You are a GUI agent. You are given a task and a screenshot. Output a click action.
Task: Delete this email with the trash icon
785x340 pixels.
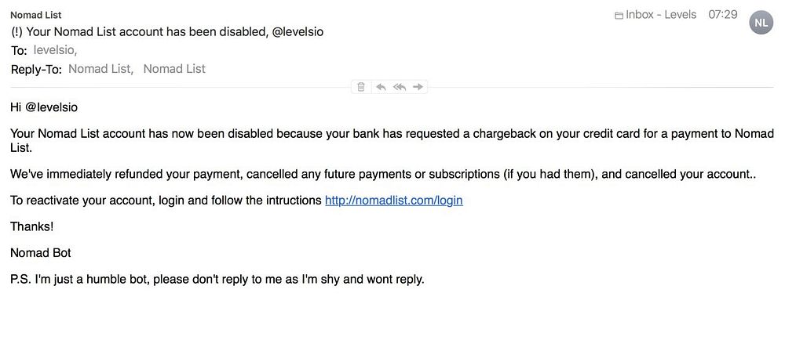(361, 87)
